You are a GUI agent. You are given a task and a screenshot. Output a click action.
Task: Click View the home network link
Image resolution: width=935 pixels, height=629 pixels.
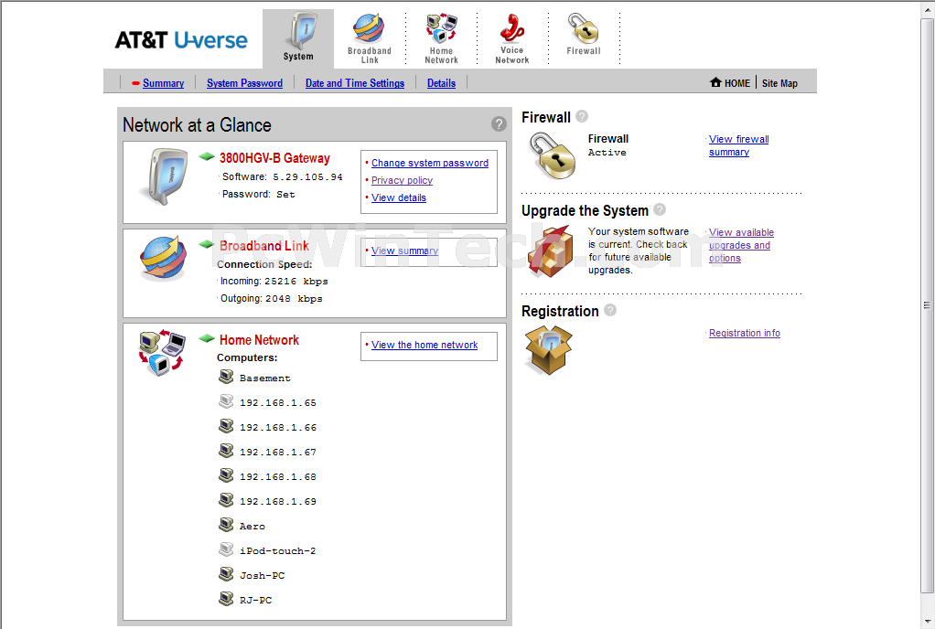coord(425,345)
